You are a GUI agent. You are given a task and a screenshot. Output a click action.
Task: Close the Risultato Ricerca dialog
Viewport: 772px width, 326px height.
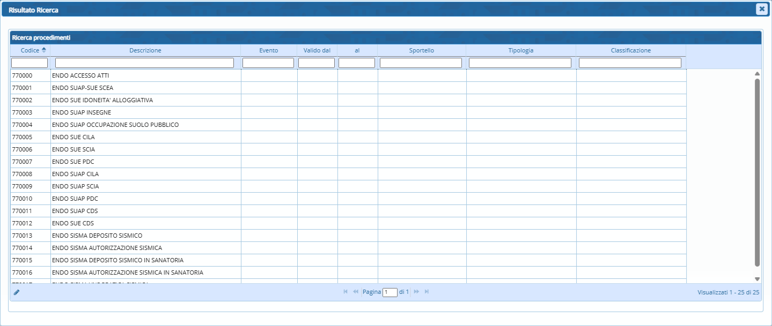point(761,9)
